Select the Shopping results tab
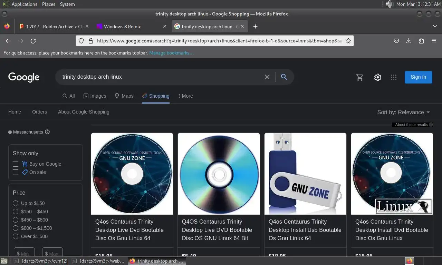 pos(156,96)
